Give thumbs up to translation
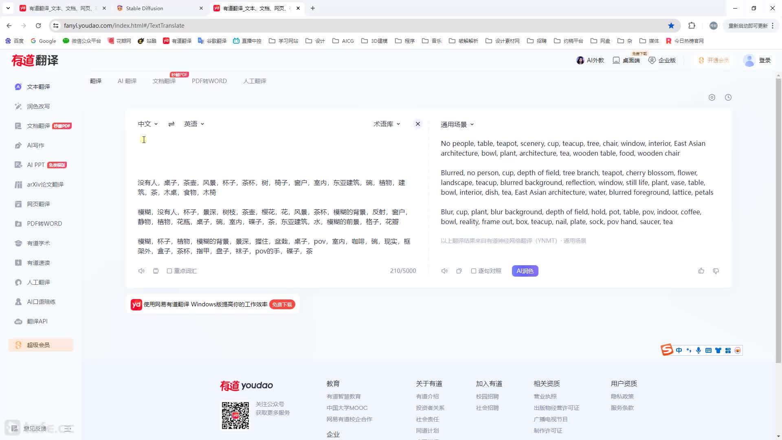This screenshot has width=782, height=440. pyautogui.click(x=701, y=271)
